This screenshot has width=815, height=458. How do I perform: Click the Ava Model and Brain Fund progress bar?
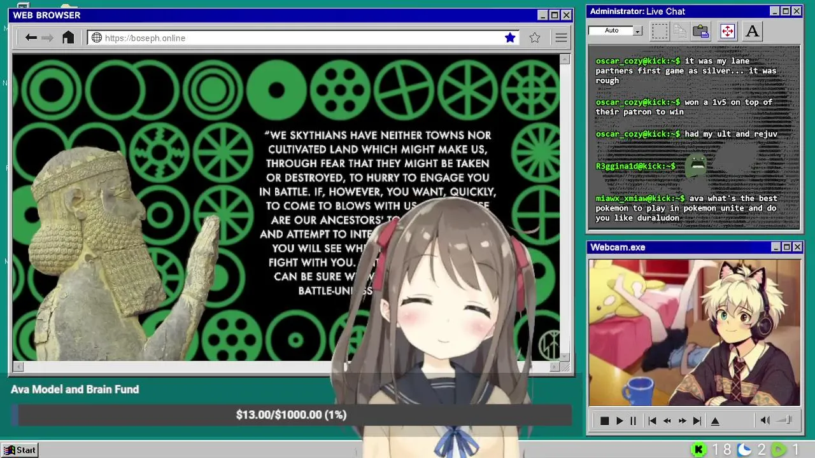291,415
